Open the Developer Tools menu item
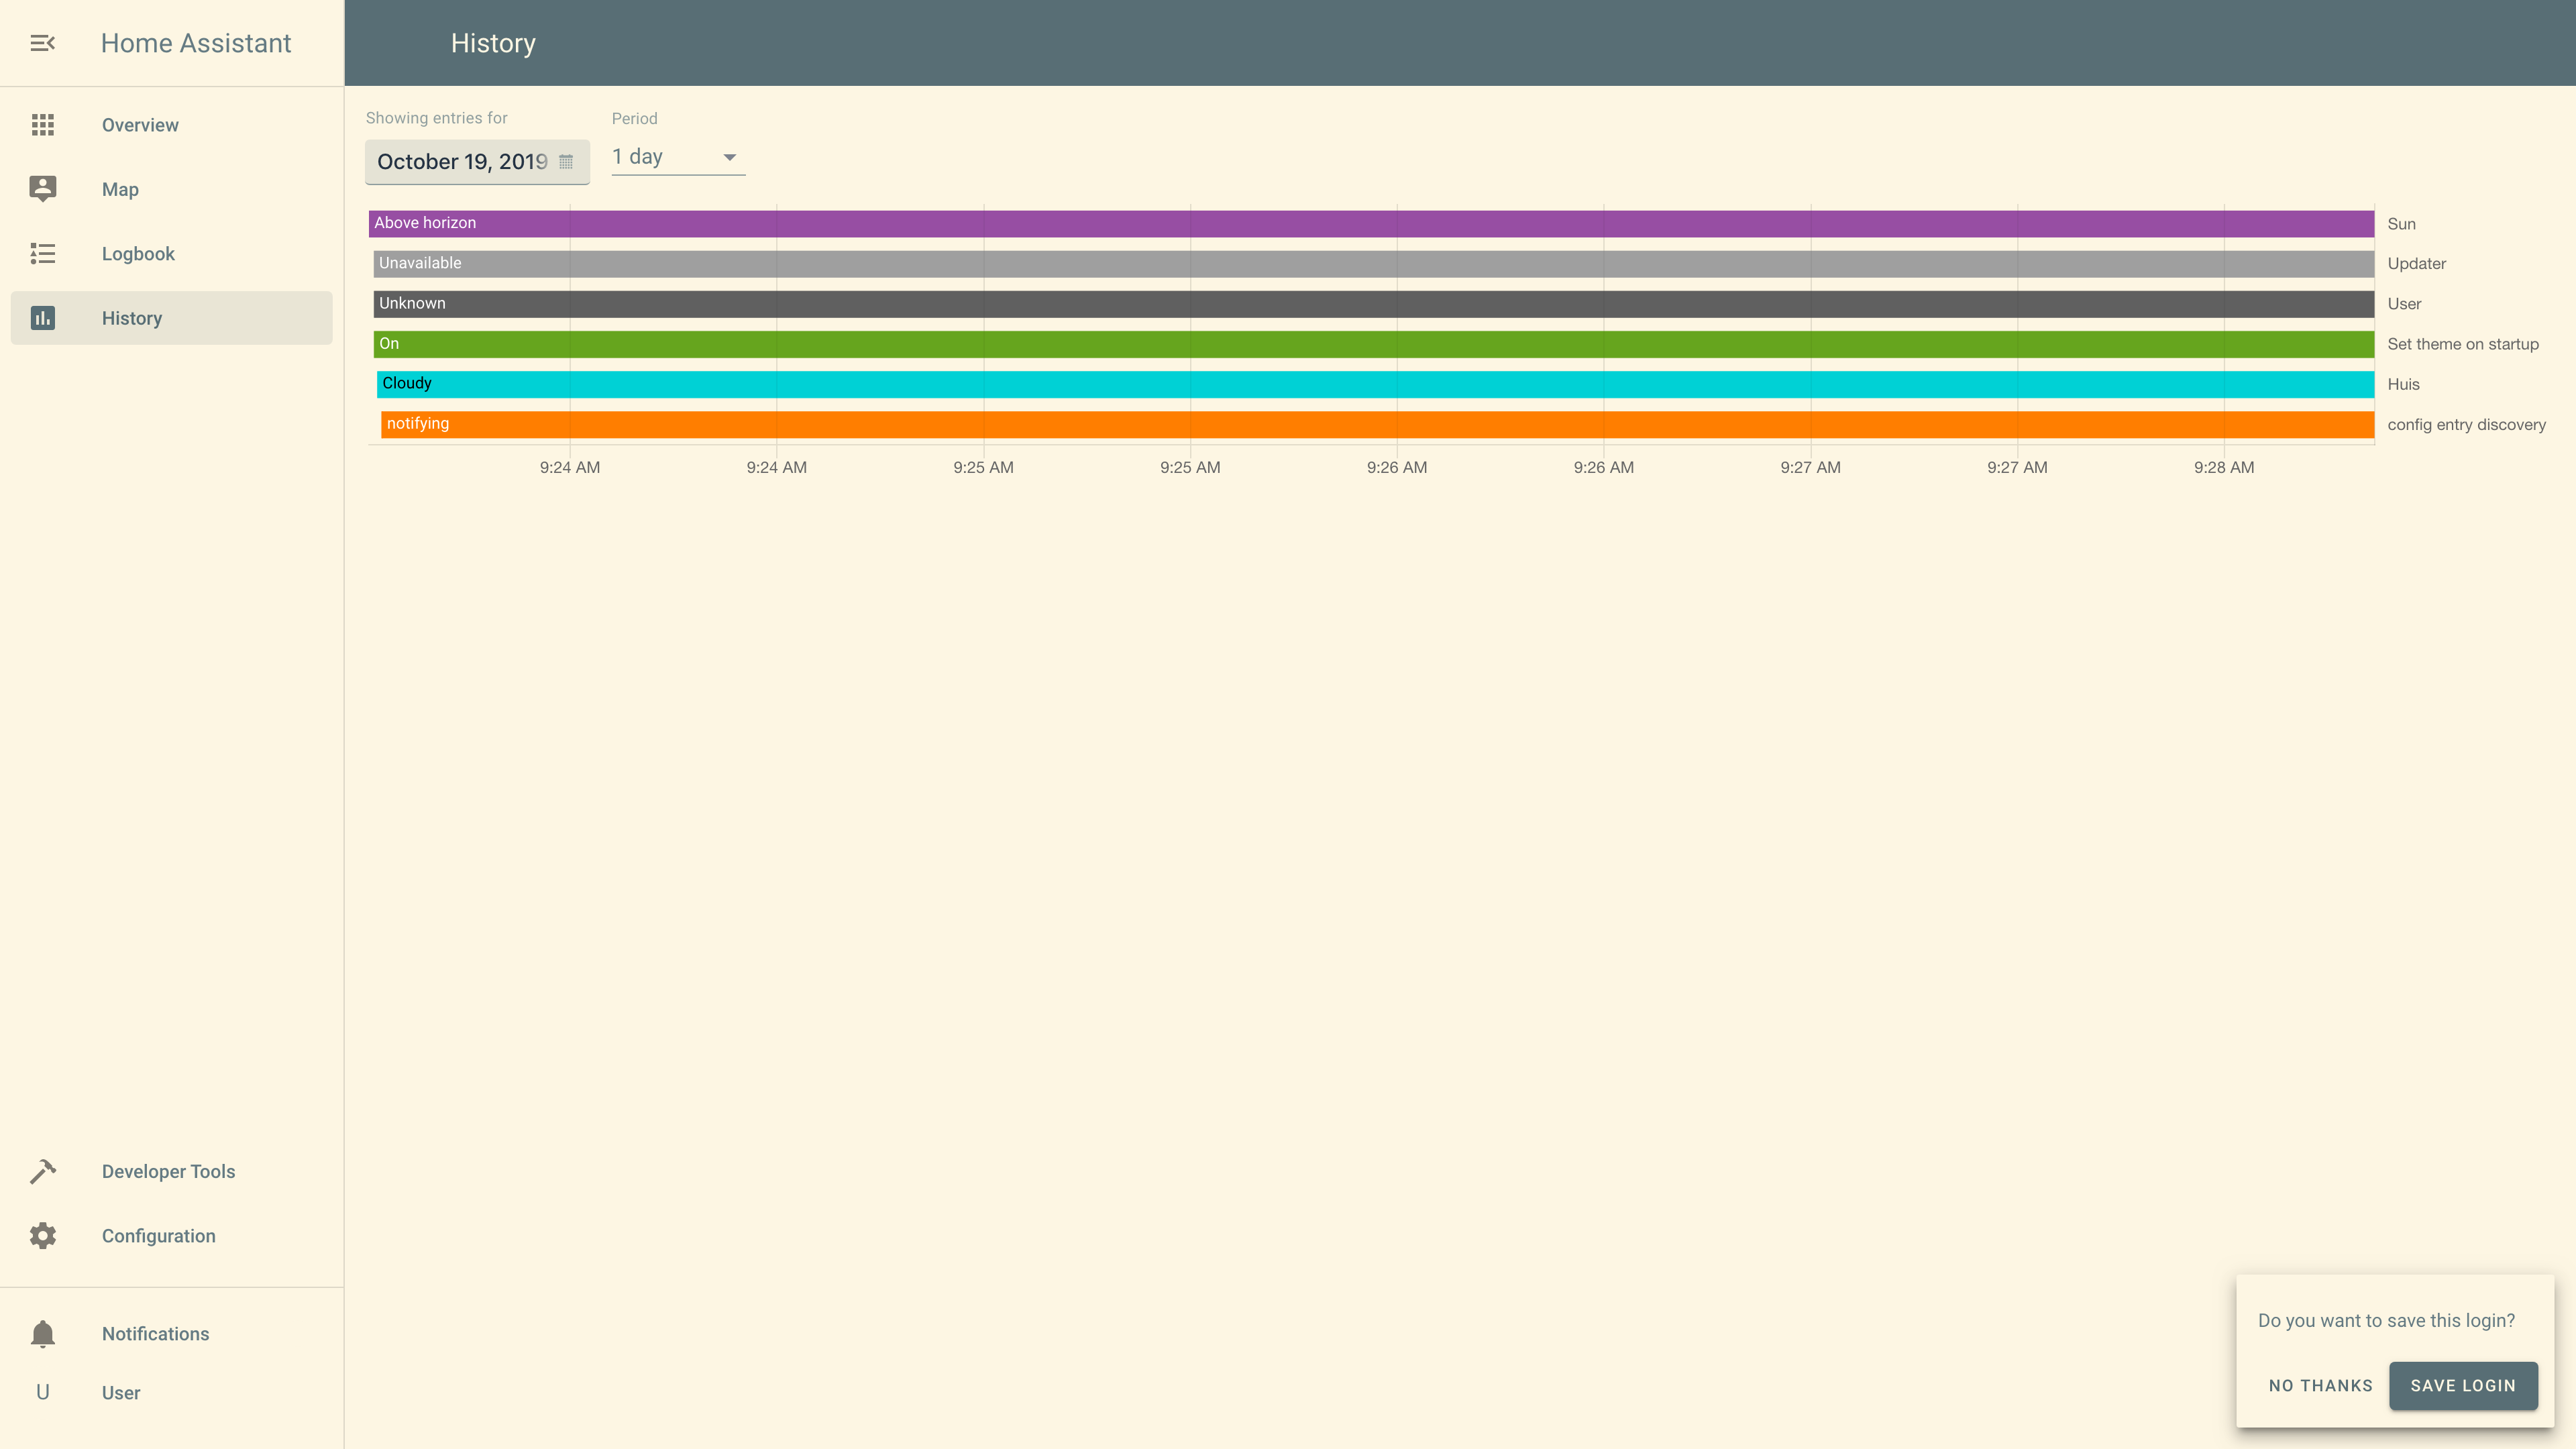The width and height of the screenshot is (2576, 1449). point(168,1171)
